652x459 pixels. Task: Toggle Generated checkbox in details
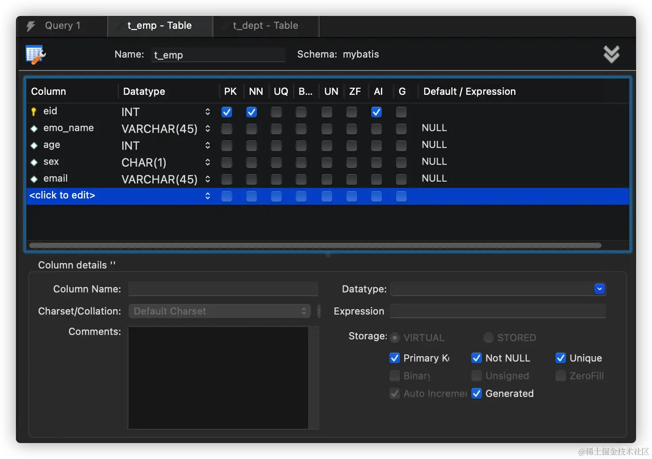[x=477, y=393]
